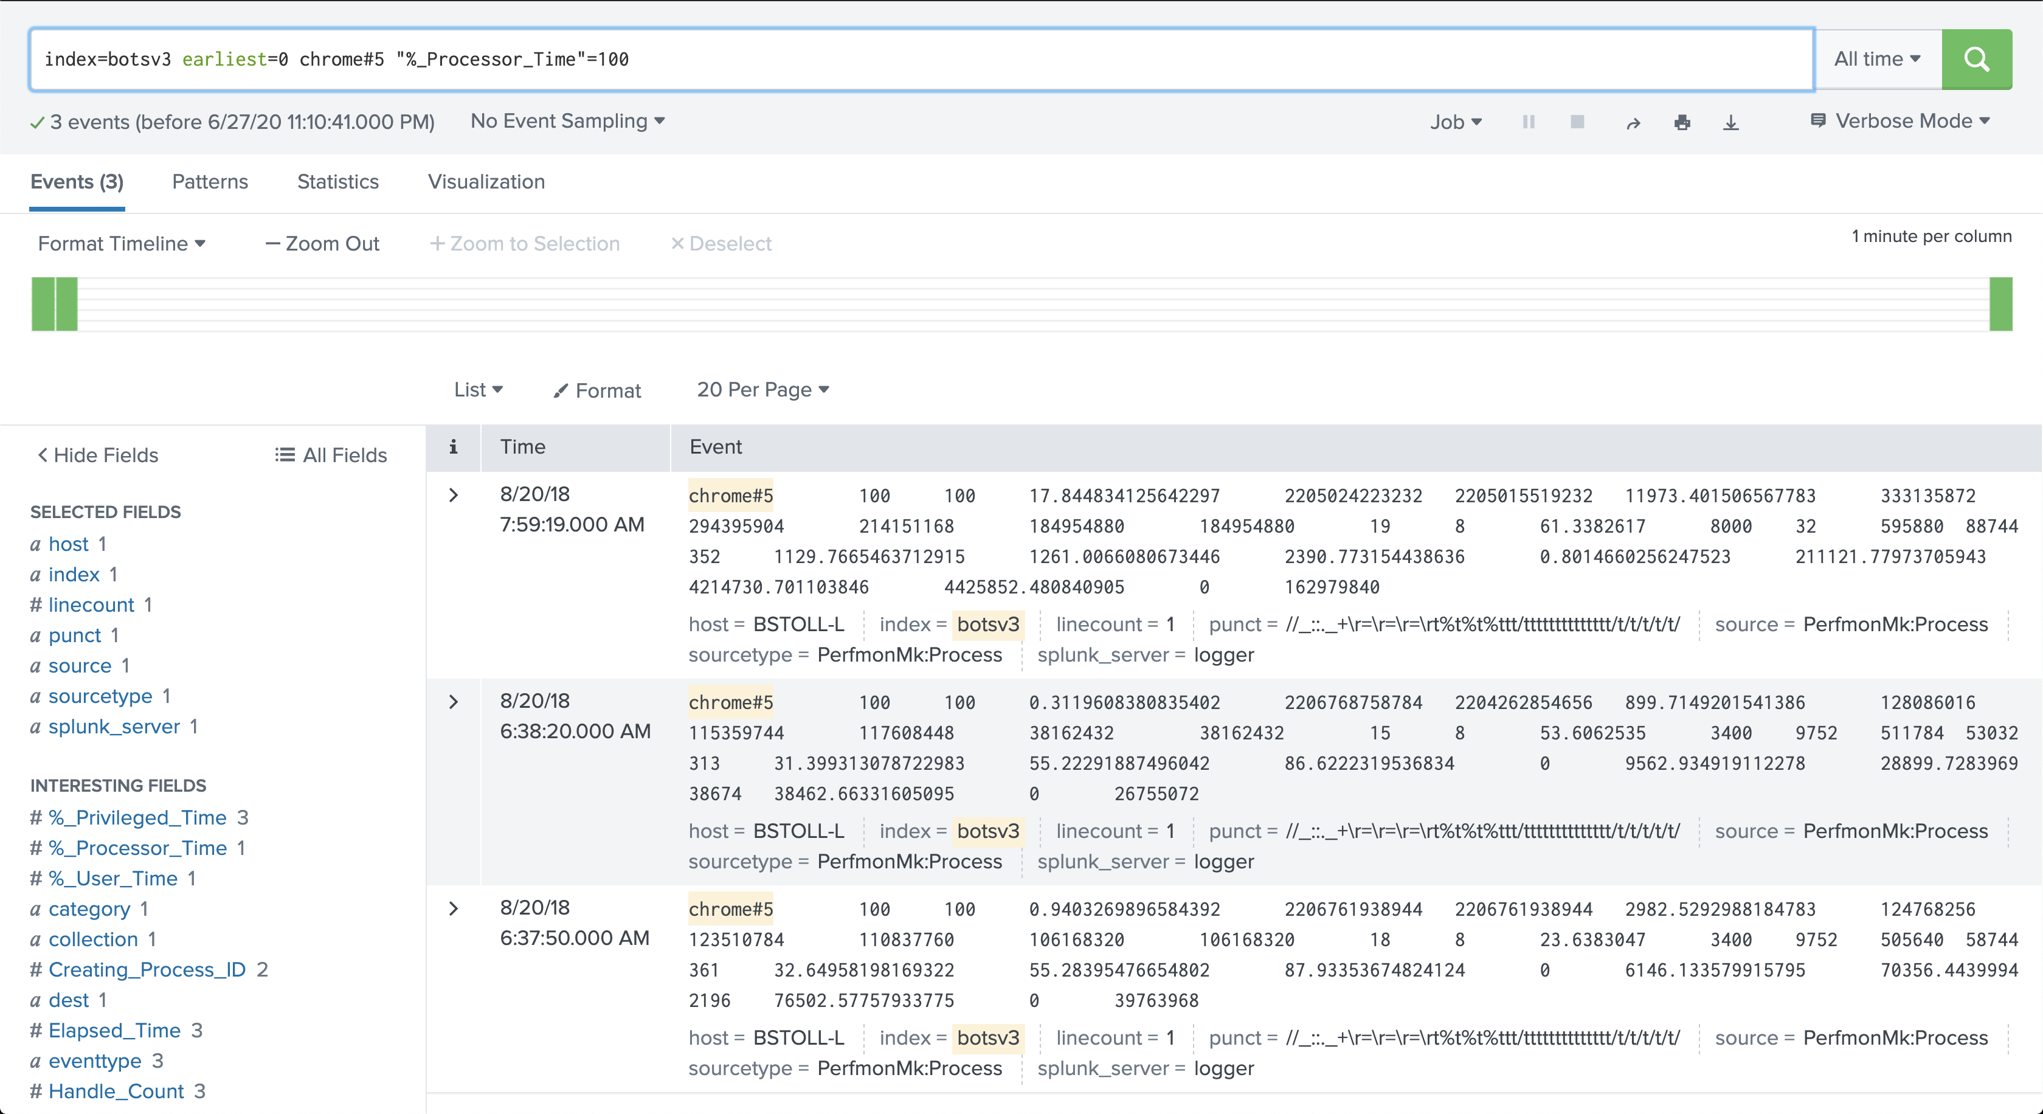Open the eventtype field
Image resolution: width=2043 pixels, height=1114 pixels.
95,1061
